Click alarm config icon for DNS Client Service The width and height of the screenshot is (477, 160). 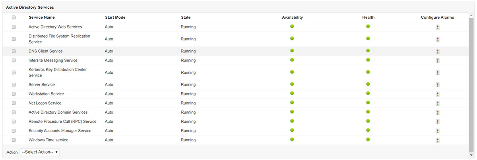[x=437, y=51]
